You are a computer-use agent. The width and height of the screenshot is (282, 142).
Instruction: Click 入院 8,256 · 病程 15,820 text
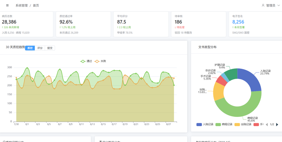16,33
